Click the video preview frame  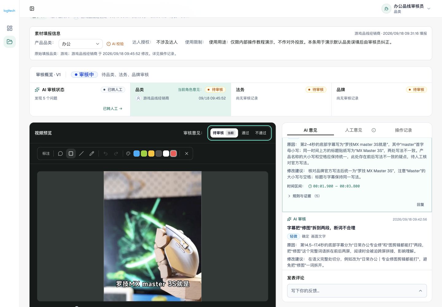[153, 236]
